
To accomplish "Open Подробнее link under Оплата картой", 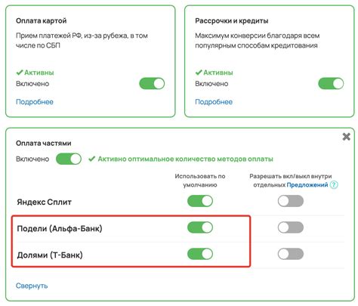I will point(35,102).
